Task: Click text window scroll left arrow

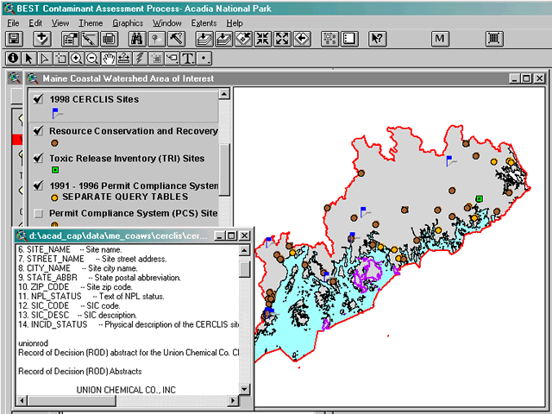Action: (22, 400)
